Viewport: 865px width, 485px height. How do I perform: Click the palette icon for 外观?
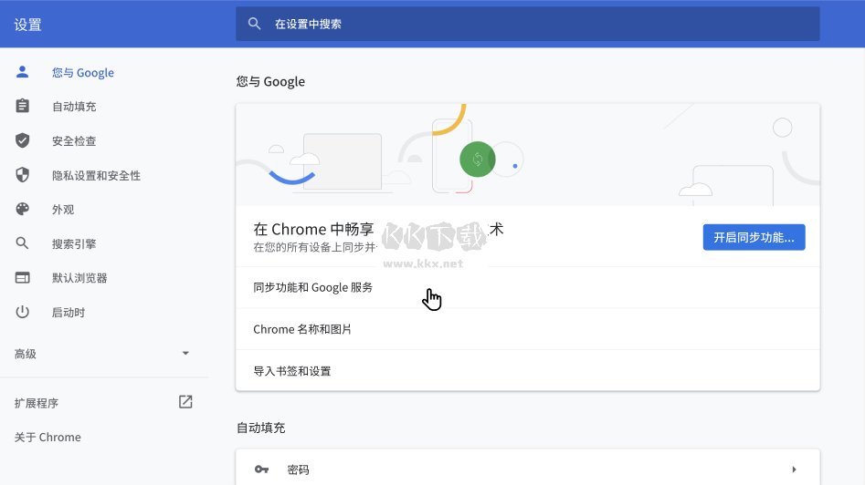[23, 209]
